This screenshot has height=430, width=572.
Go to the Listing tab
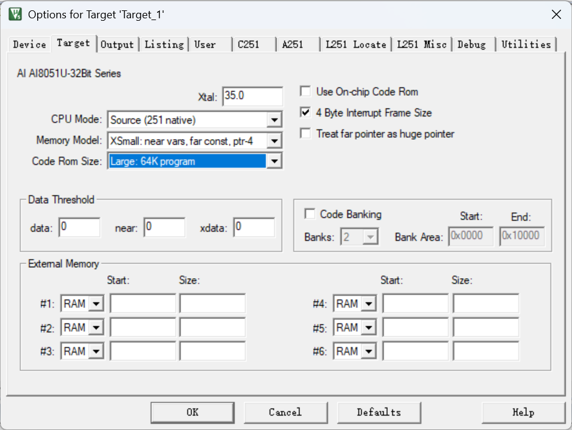pyautogui.click(x=164, y=45)
